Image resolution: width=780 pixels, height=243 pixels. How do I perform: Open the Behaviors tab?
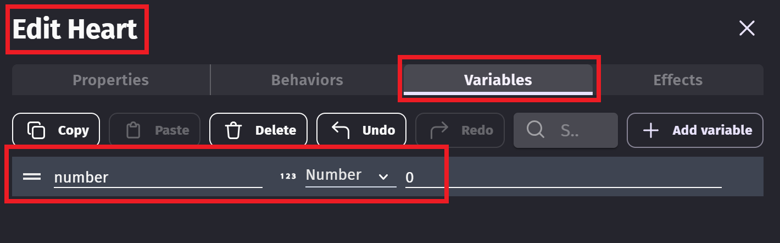coord(307,80)
